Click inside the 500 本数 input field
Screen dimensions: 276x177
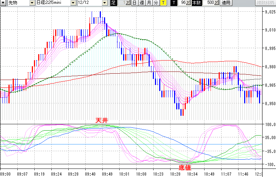(209, 3)
